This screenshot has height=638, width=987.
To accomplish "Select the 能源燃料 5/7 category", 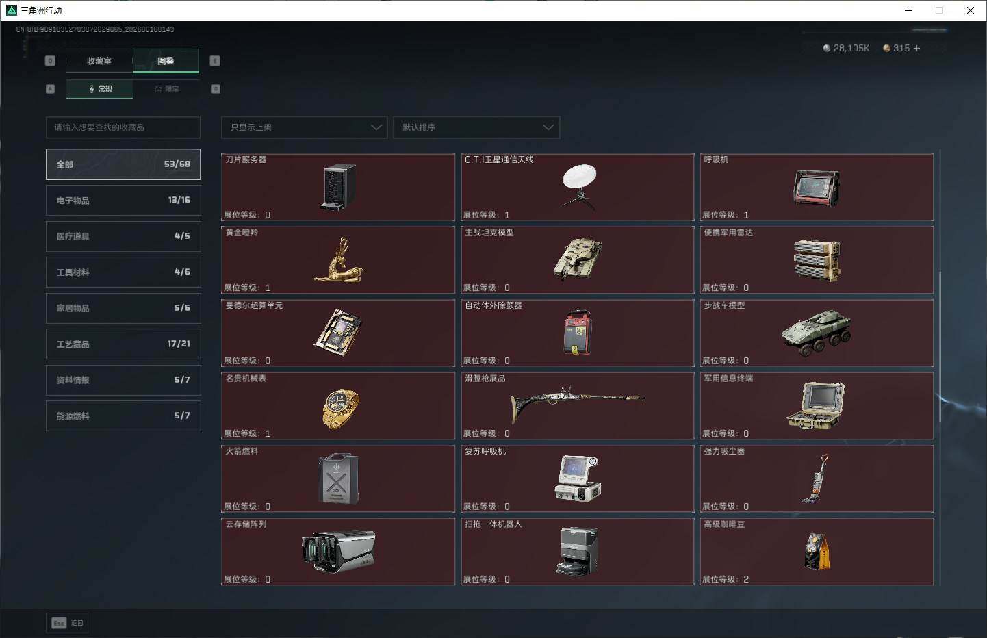I will [123, 416].
